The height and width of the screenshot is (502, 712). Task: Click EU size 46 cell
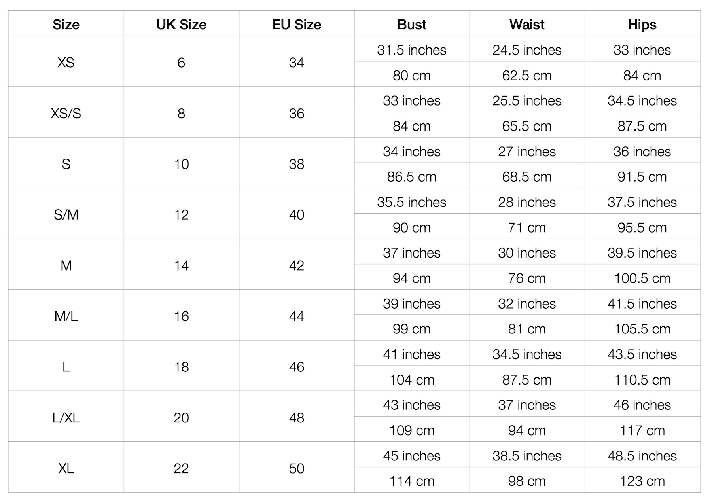[x=296, y=367]
